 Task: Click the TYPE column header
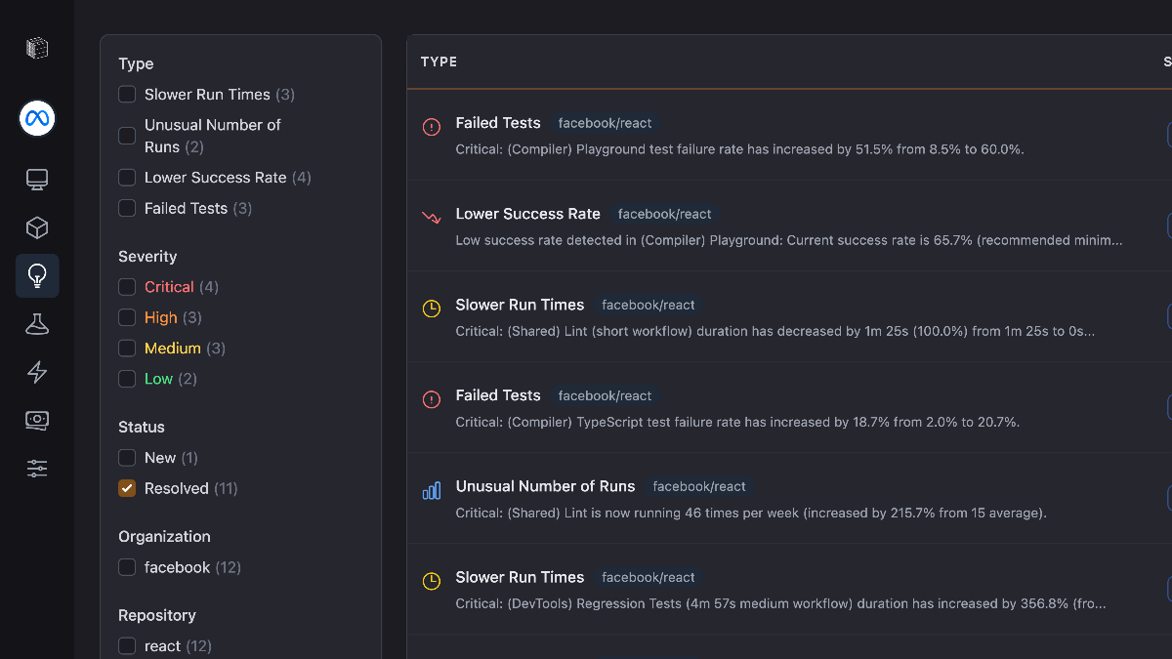[x=439, y=62]
